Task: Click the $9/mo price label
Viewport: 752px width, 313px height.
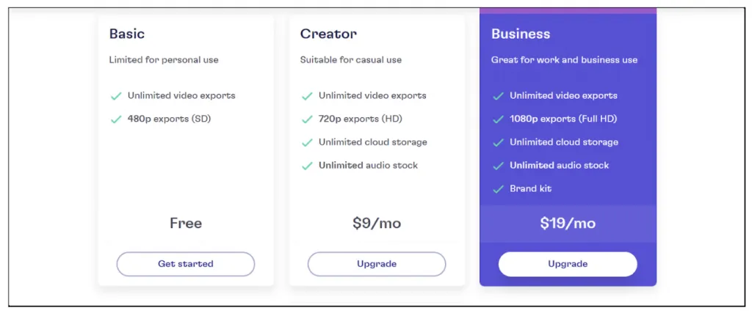Action: pyautogui.click(x=376, y=224)
